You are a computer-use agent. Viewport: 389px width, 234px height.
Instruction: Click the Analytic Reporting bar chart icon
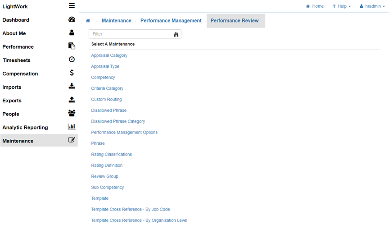tap(72, 127)
